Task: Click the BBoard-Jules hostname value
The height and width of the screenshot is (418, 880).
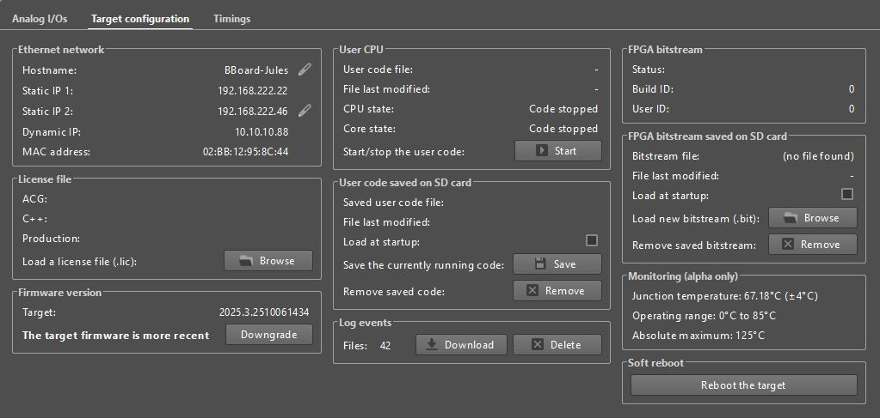Action: tap(255, 70)
